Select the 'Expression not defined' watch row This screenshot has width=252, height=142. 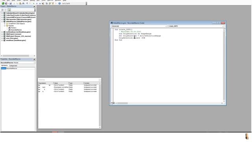pyautogui.click(x=69, y=87)
